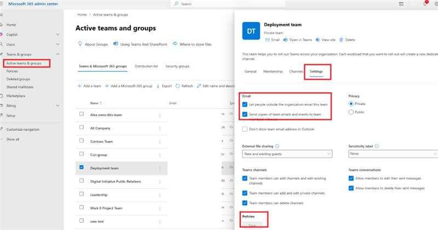The height and width of the screenshot is (230, 438).
Task: Expand the Billing navigation section
Action: (x=58, y=106)
